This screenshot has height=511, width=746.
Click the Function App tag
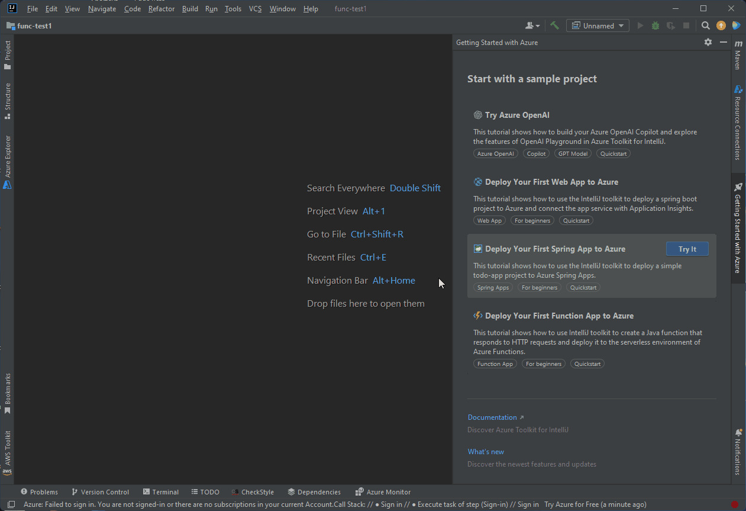point(495,364)
